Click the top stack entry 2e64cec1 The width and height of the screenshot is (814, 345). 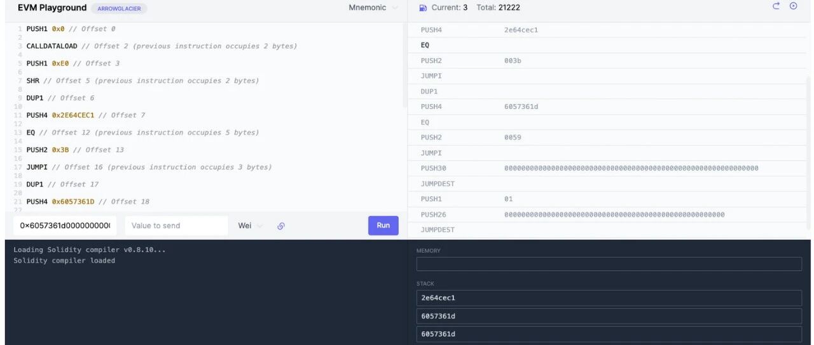click(609, 298)
